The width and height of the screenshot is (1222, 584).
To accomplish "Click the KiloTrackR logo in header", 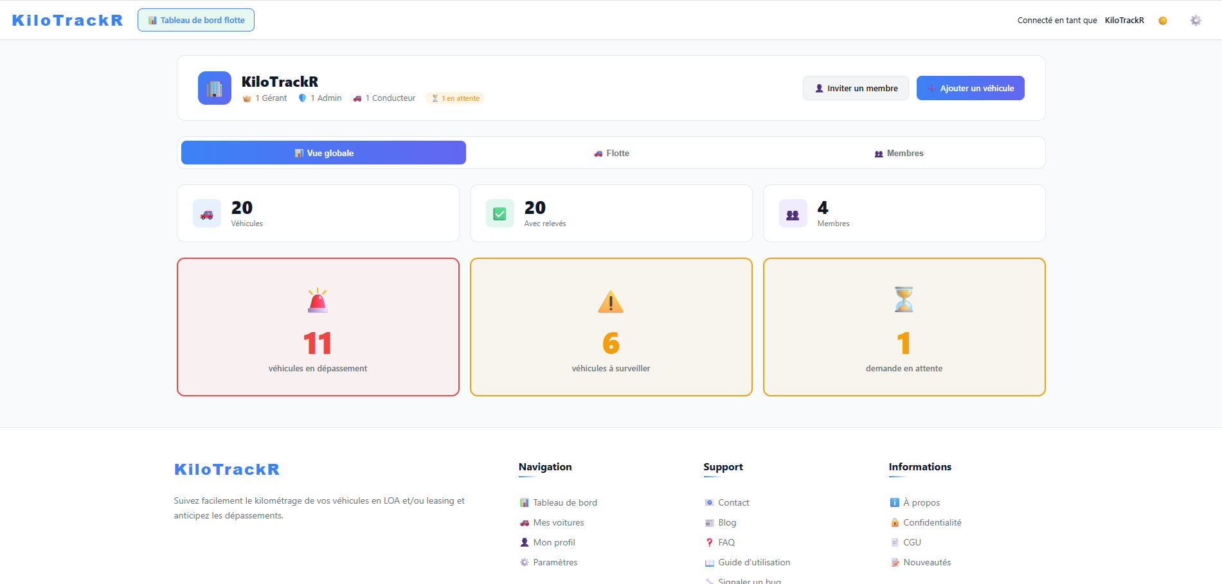I will [x=67, y=20].
